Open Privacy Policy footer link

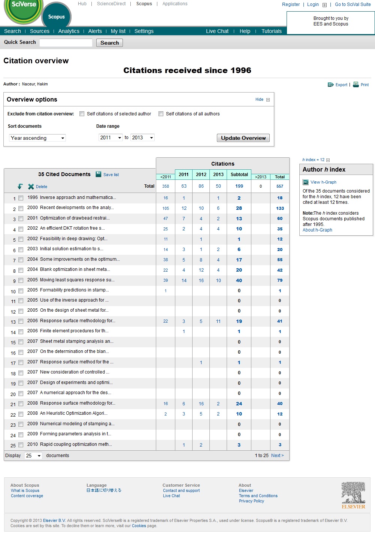tap(251, 501)
